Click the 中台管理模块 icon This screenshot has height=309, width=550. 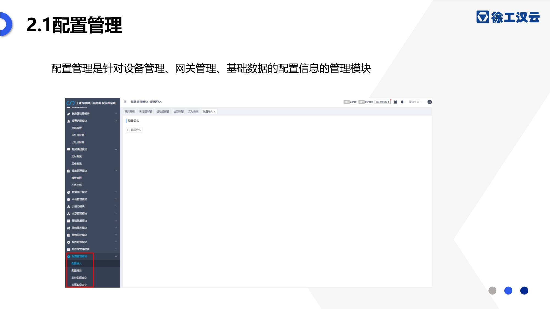point(68,199)
